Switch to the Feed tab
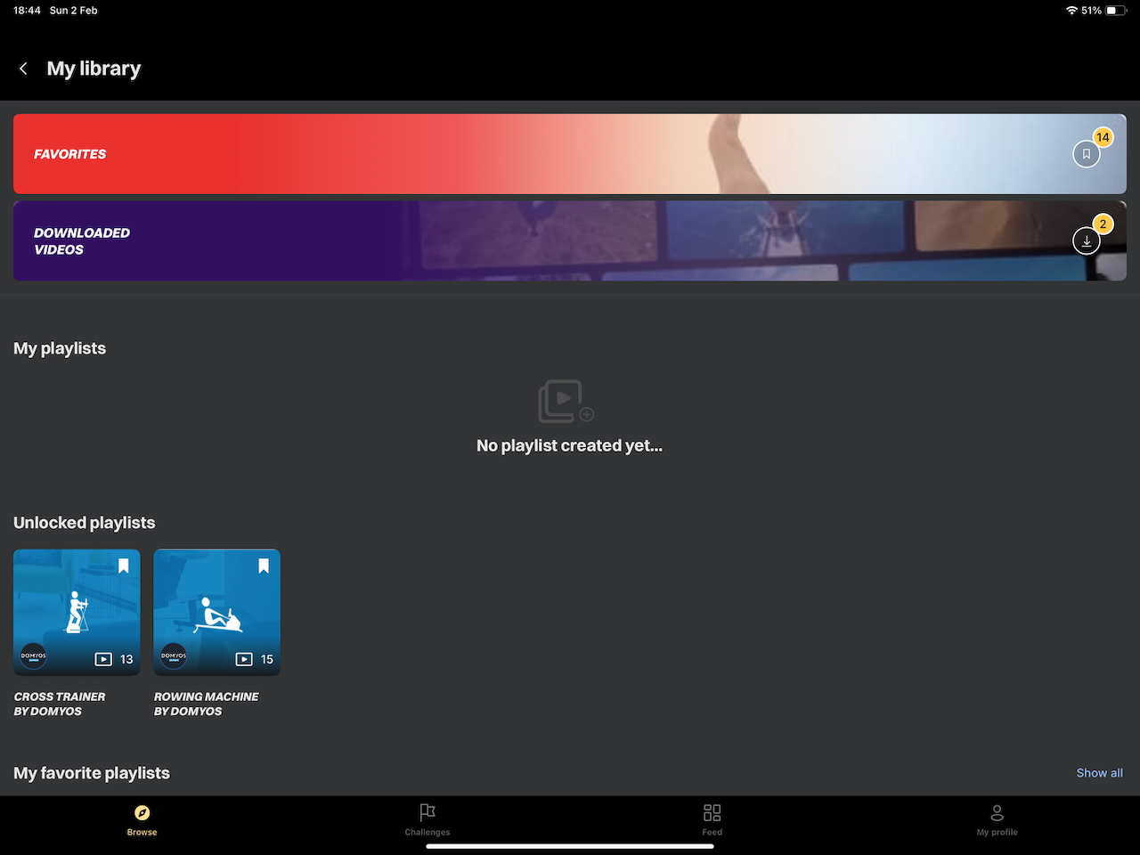This screenshot has height=855, width=1140. pyautogui.click(x=712, y=819)
